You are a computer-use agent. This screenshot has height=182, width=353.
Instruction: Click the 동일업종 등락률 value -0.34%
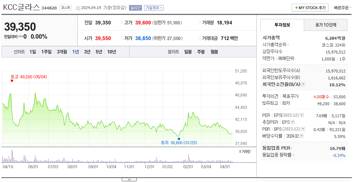tap(339, 155)
